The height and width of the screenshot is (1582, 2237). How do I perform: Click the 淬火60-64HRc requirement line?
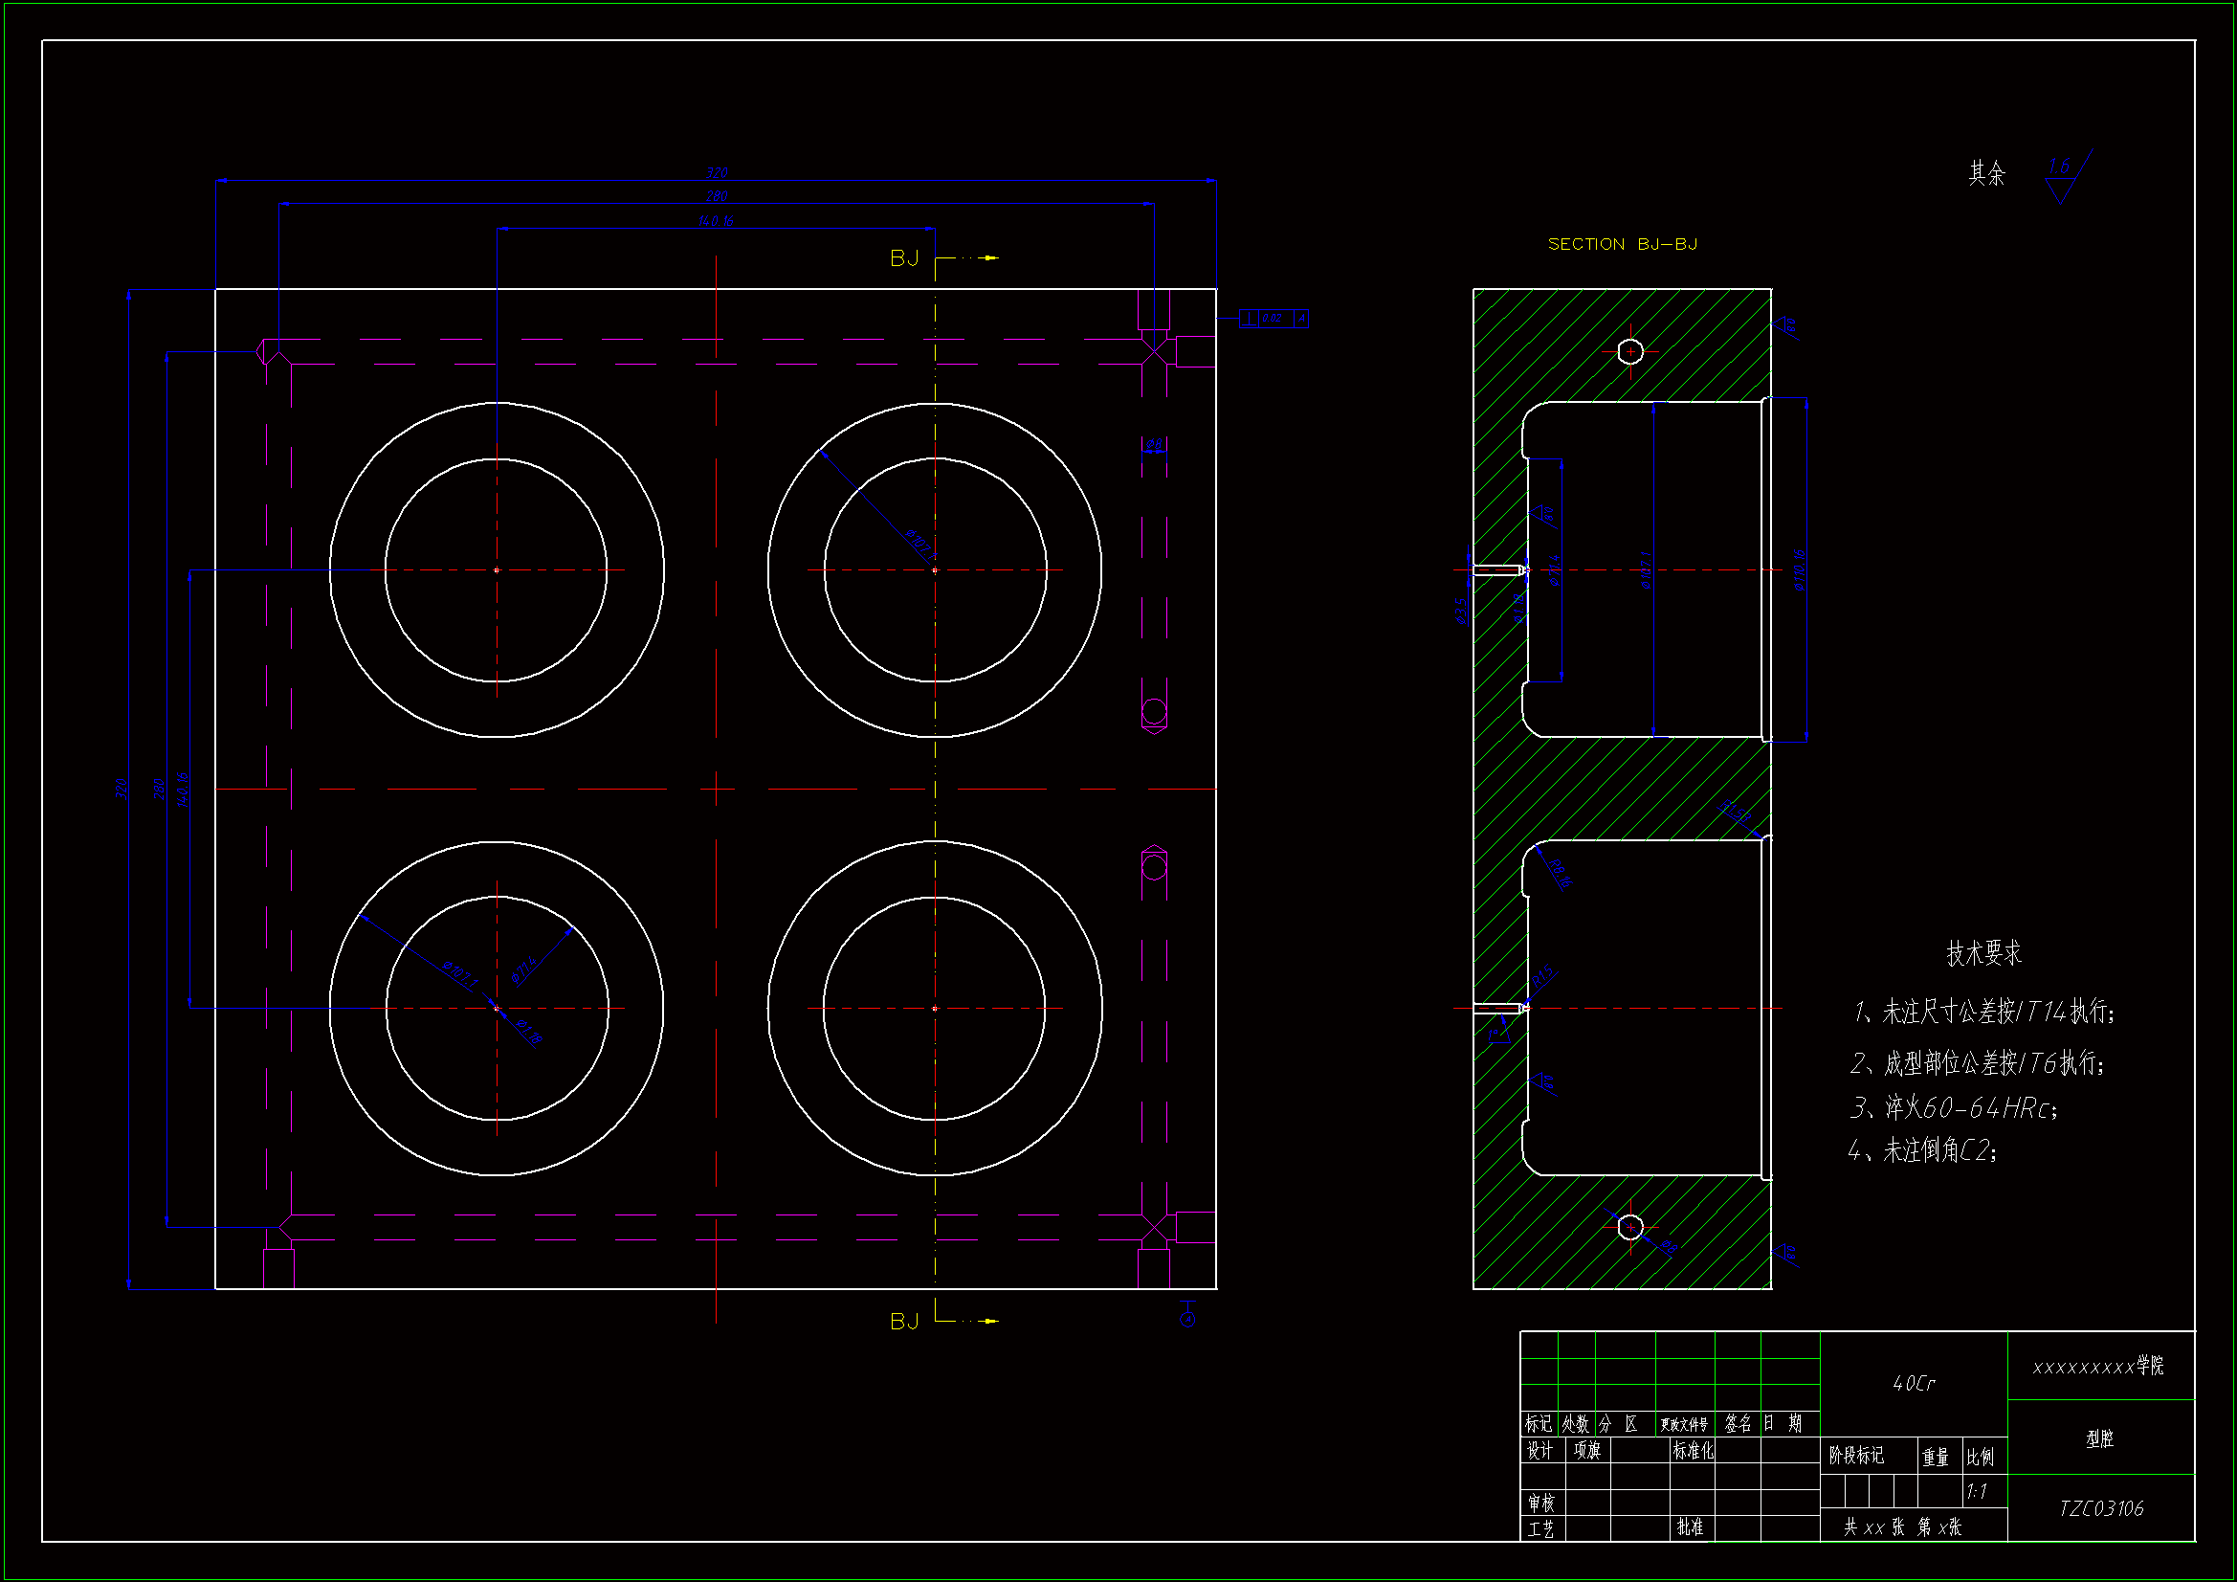1954,1107
